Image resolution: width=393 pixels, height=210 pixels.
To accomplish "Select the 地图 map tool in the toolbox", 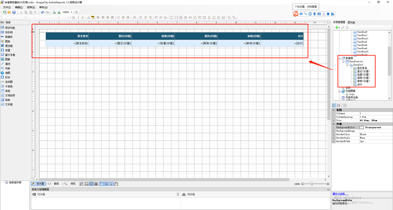I will click(8, 73).
